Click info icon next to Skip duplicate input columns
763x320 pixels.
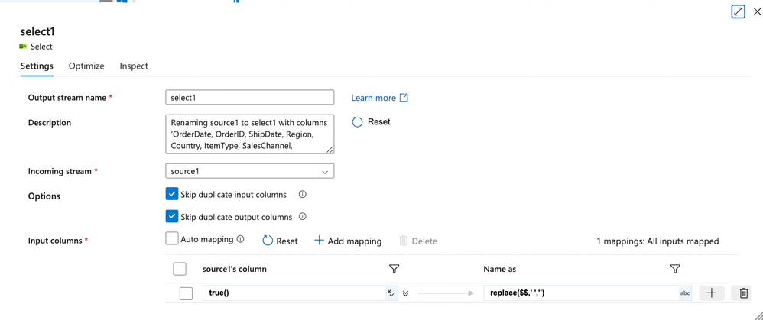(x=302, y=195)
